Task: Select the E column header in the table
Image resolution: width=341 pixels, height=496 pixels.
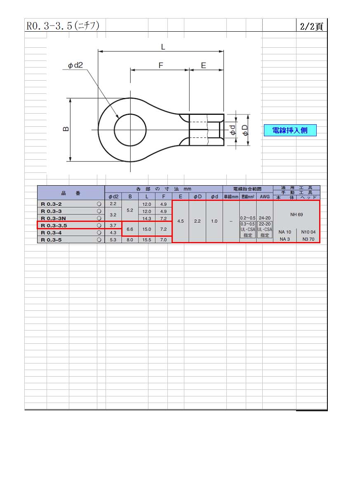Action: (180, 197)
